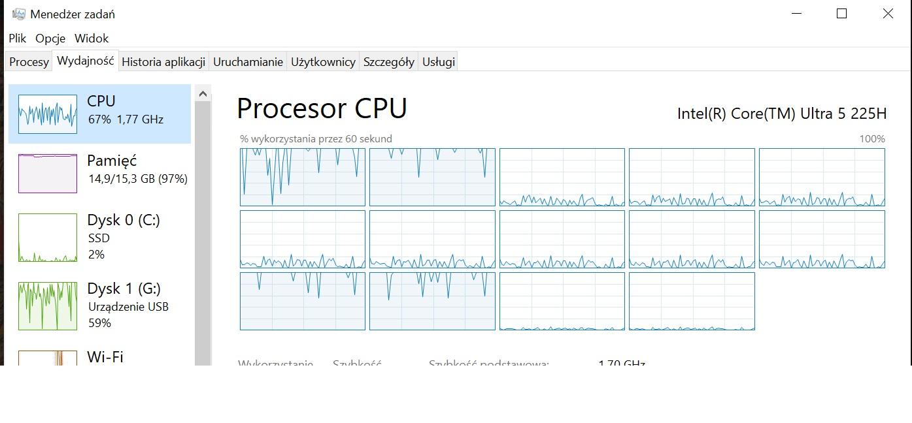Open the Uruchamianie tab
Screen dimensions: 912x423
tap(248, 62)
